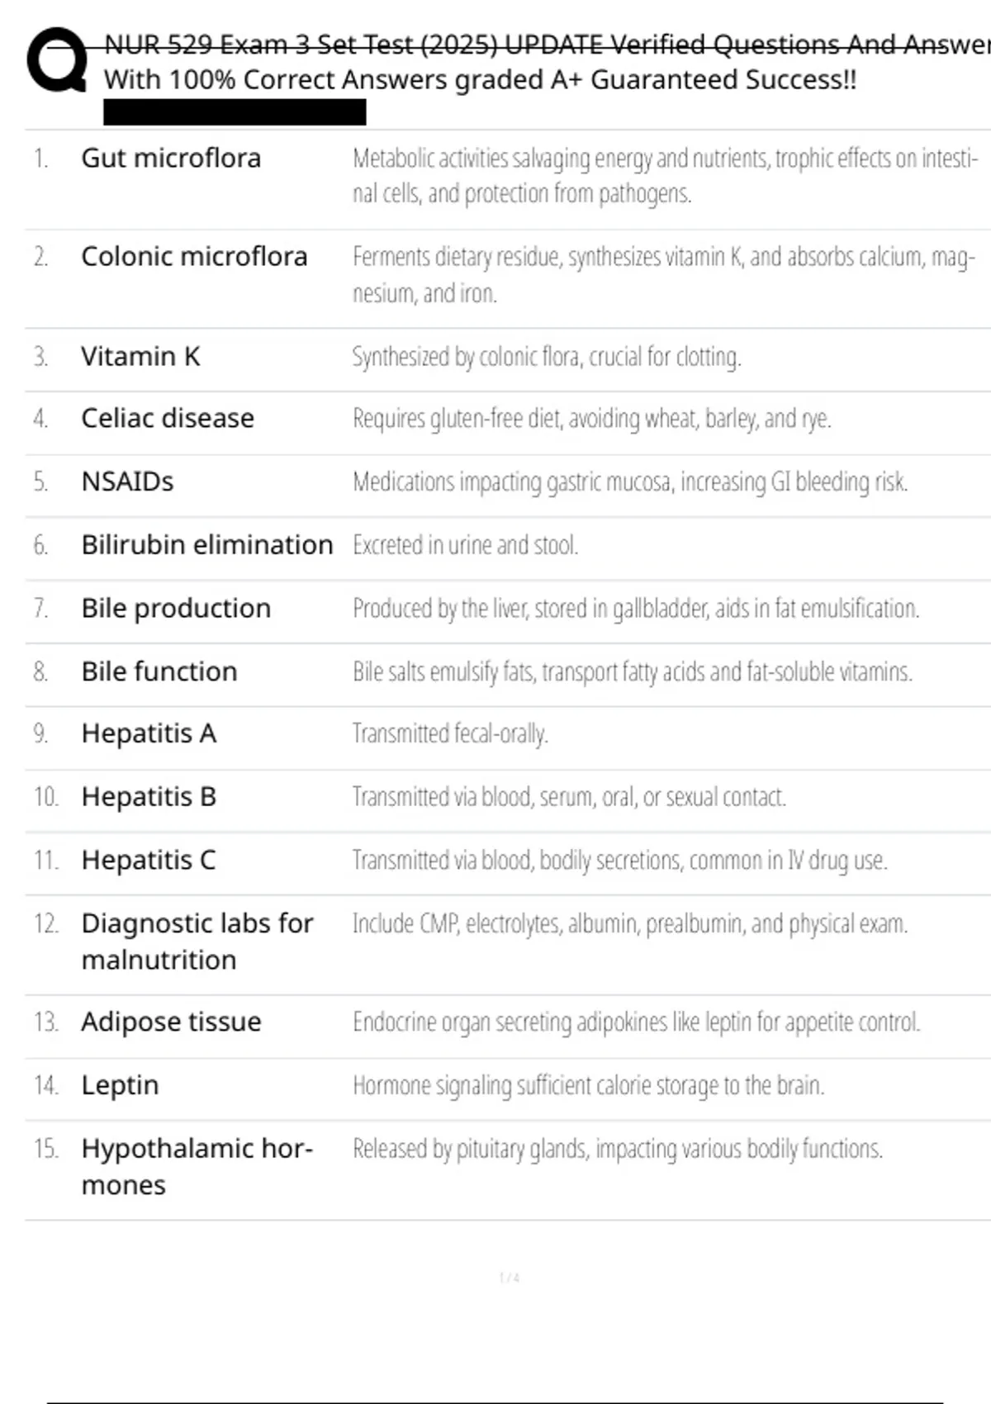The width and height of the screenshot is (991, 1404).
Task: Click the Hypothalamic hormones term
Action: 197,1166
